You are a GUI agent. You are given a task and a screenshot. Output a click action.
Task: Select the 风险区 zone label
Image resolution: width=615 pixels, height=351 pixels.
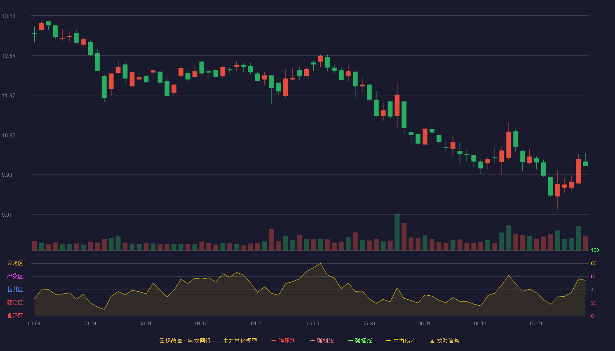pos(15,263)
